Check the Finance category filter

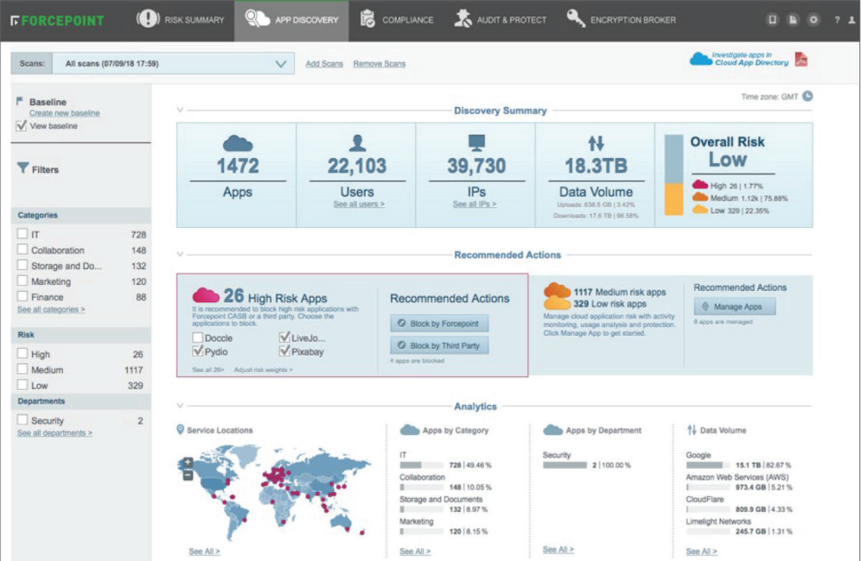pos(22,296)
